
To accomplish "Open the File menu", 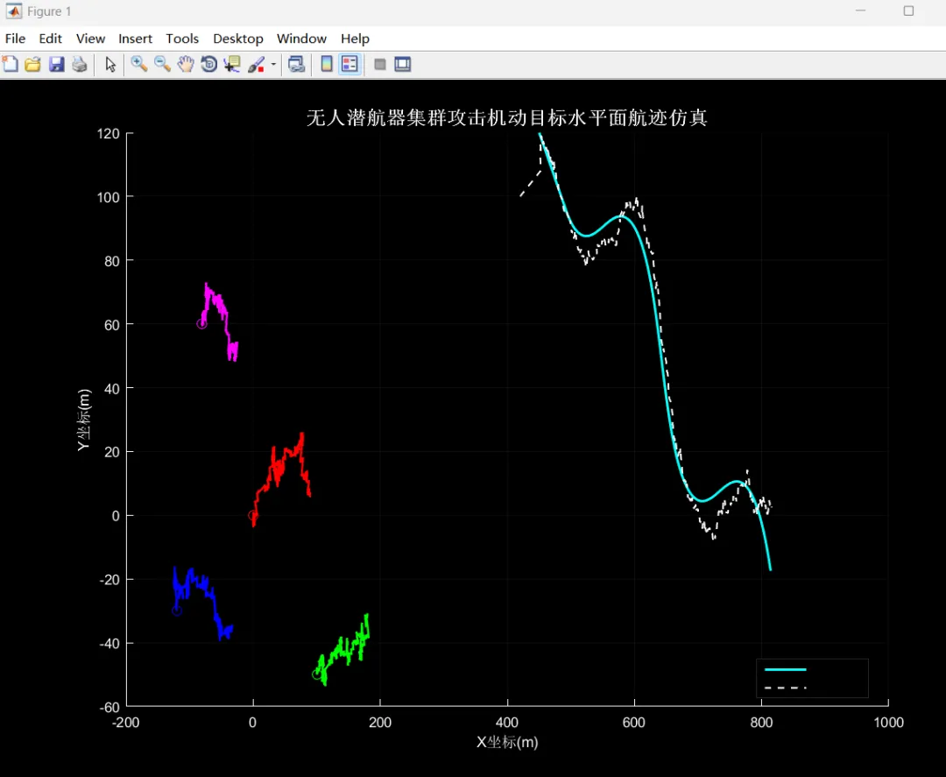I will point(15,39).
